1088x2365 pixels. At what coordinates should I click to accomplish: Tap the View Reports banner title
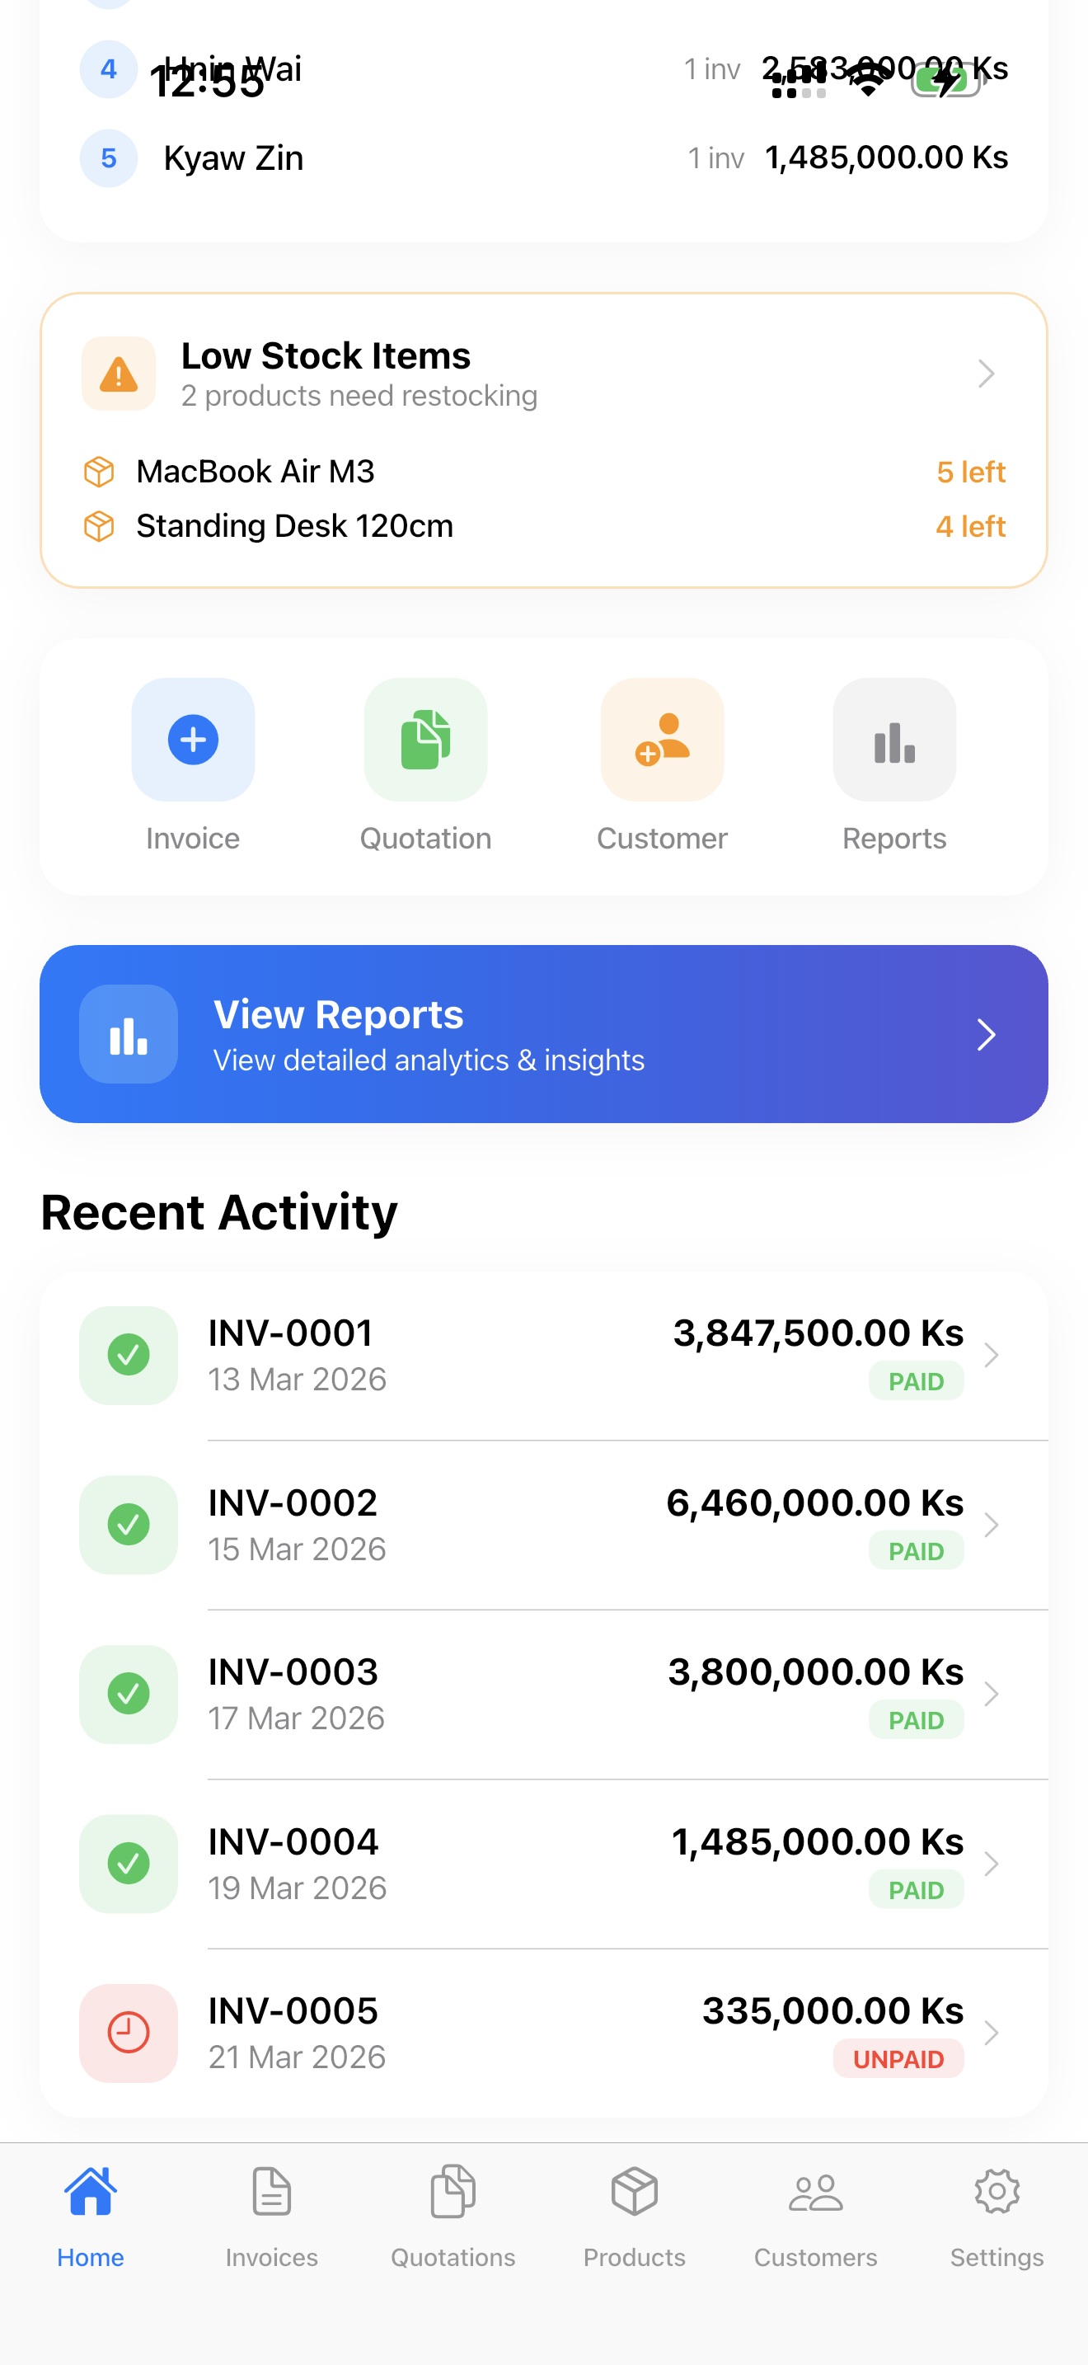(339, 1014)
